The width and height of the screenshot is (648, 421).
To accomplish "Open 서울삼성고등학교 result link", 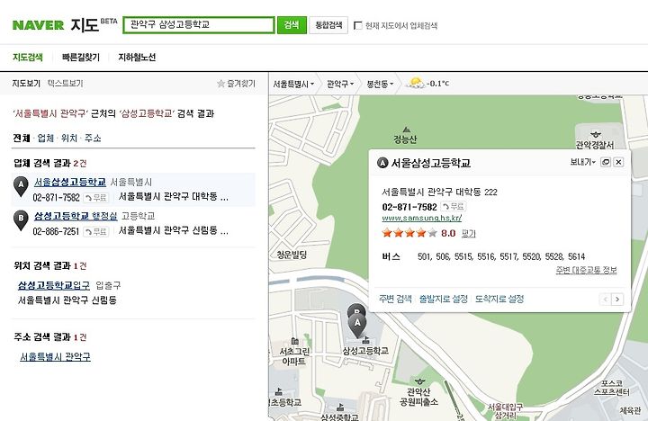I will tap(70, 182).
